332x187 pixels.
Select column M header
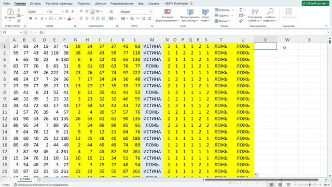(x=152, y=39)
